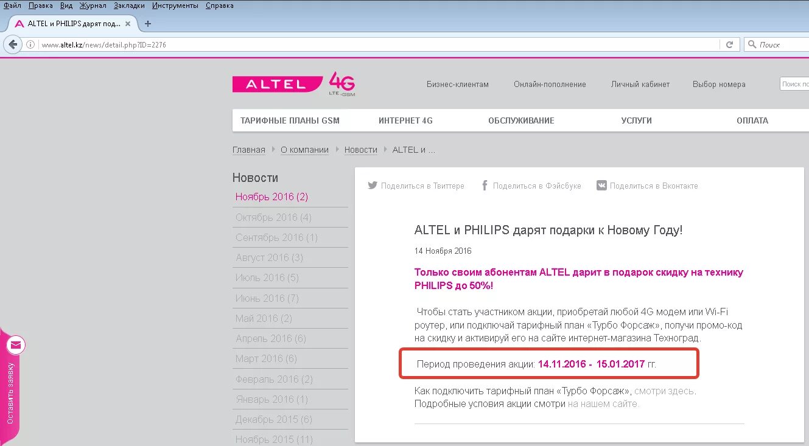Open the Файл menu

click(12, 5)
